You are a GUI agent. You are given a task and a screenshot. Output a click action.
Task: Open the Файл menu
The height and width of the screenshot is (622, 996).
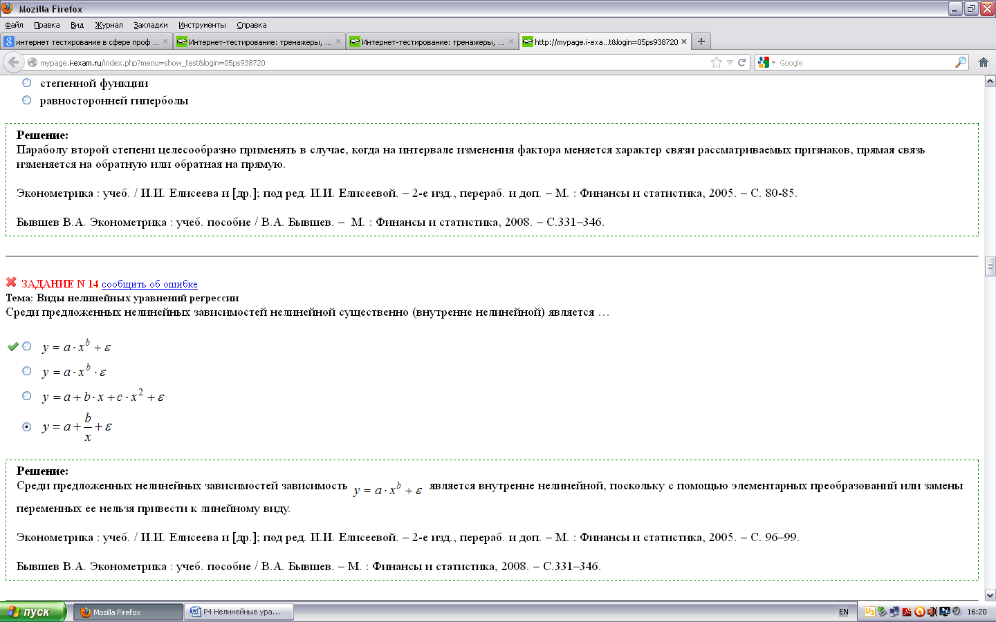14,25
